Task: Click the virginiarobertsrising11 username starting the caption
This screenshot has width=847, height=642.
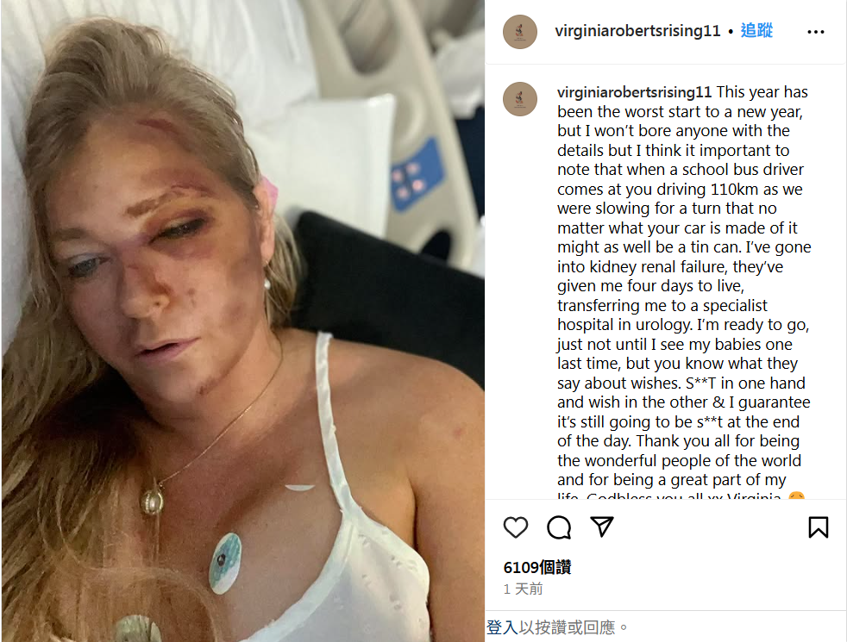Action: click(x=634, y=92)
